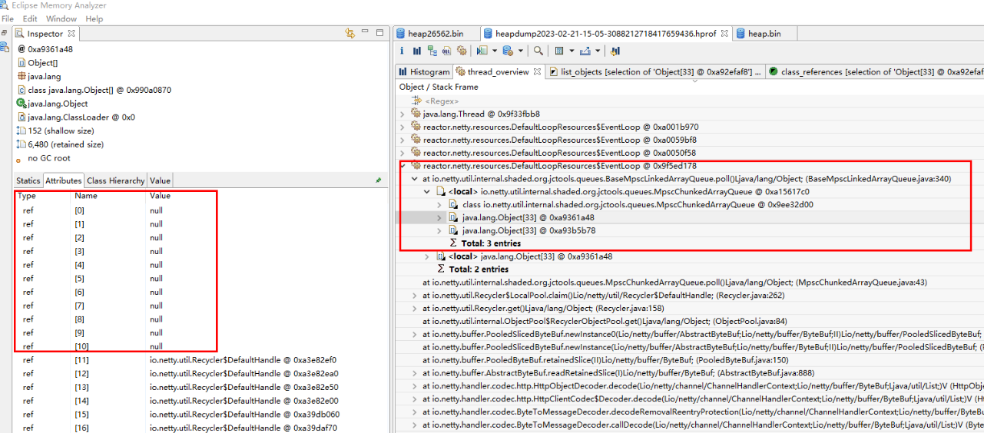Close the heapdump hprof editor tab
Screen dimensions: 984x433
click(724, 33)
